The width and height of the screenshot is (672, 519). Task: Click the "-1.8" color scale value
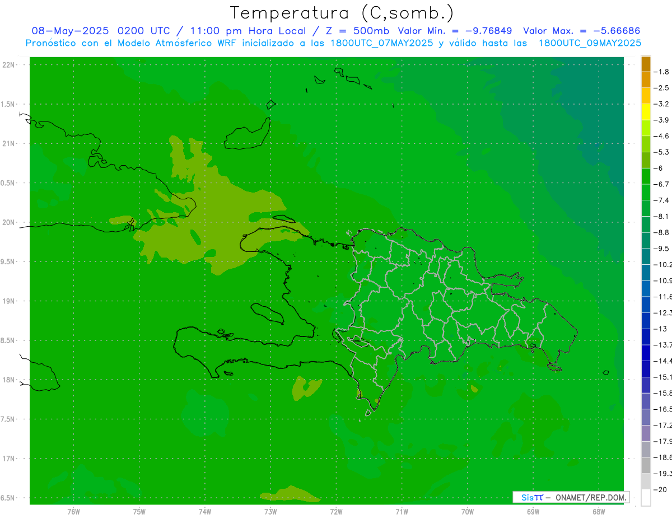(662, 72)
